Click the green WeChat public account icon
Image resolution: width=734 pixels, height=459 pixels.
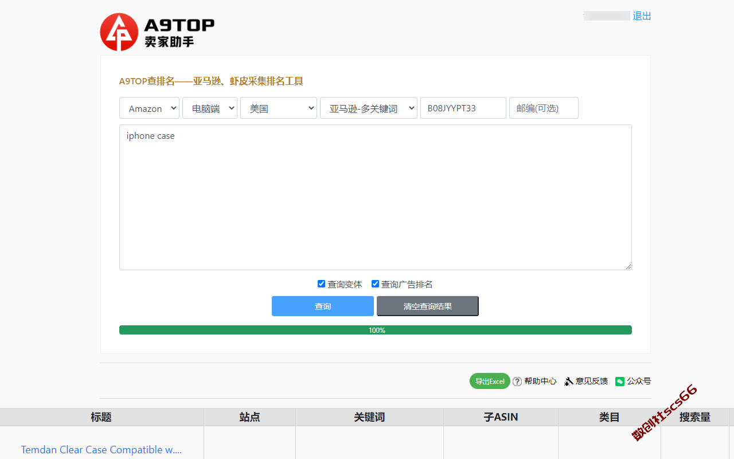point(620,382)
